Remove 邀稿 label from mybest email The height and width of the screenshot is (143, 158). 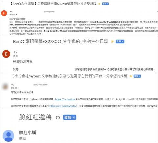click(140, 76)
